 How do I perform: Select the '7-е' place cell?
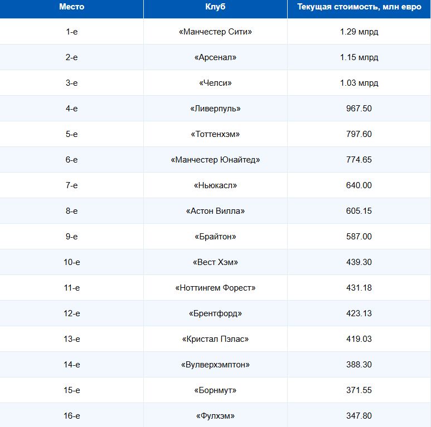(x=71, y=185)
